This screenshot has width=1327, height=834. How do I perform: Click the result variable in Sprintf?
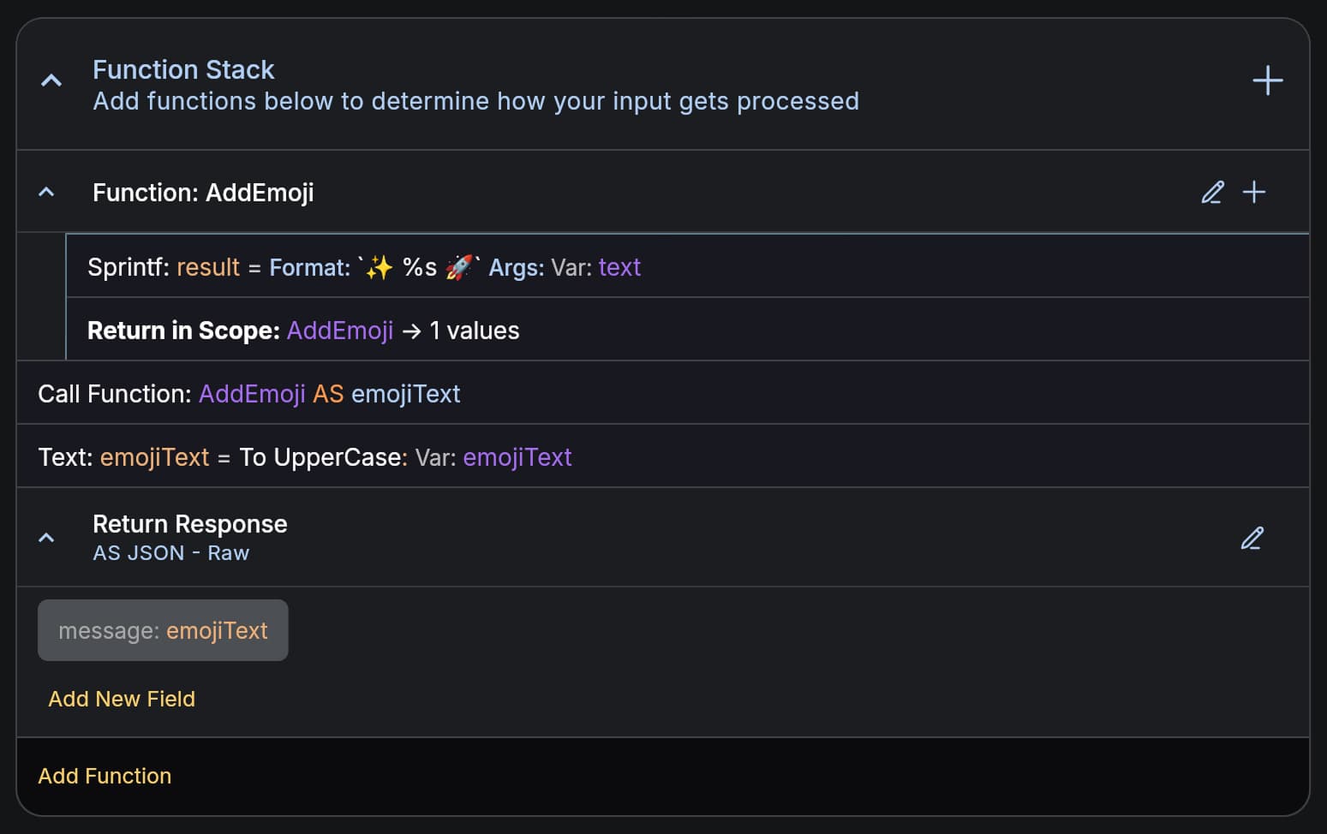coord(207,266)
